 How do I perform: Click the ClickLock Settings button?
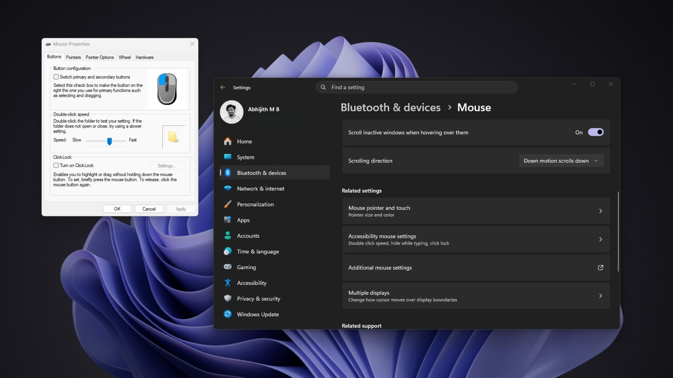[167, 166]
